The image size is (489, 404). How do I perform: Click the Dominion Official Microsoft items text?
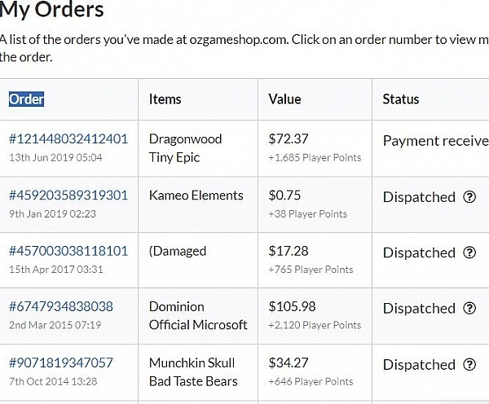(198, 315)
